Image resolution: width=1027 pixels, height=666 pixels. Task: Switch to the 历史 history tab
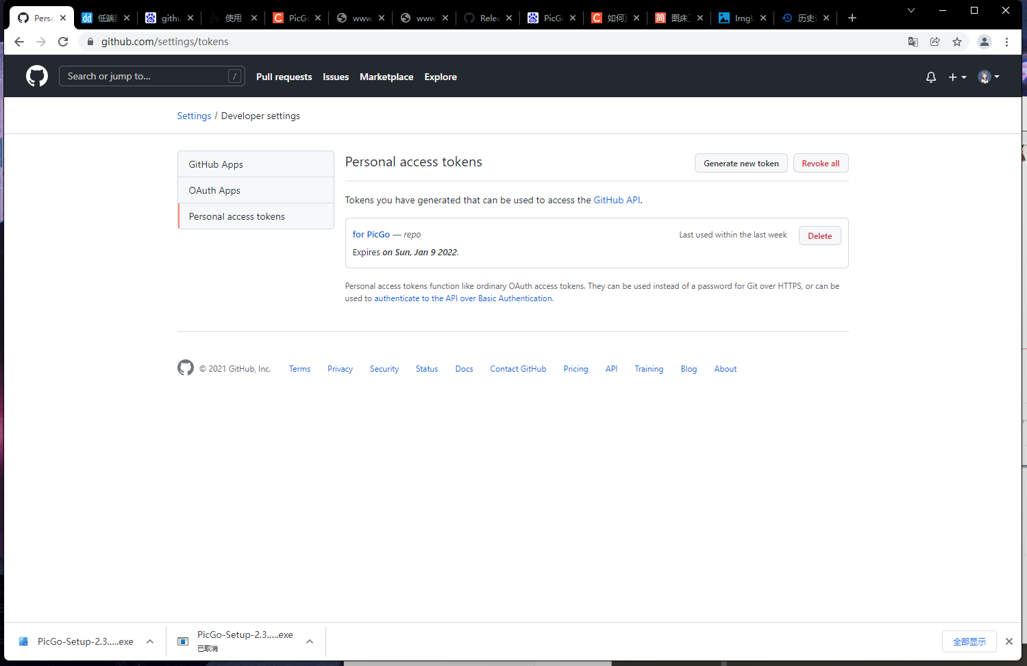coord(806,18)
